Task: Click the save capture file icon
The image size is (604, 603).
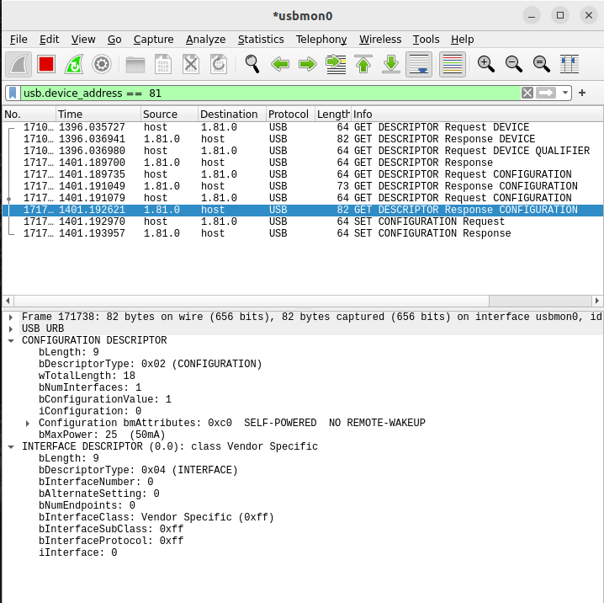Action: point(163,64)
